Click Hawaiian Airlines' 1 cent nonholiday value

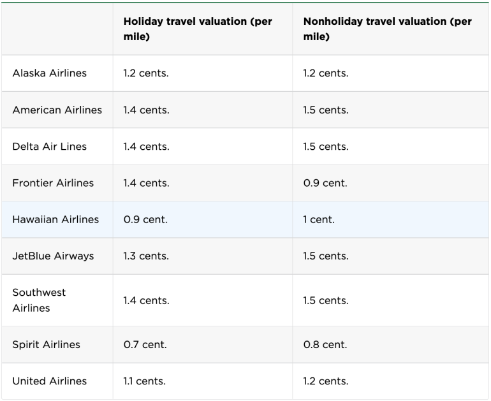319,219
